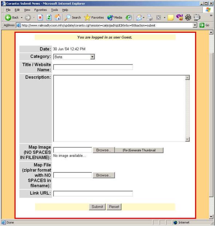Browse for a Map Image file
The image size is (215, 226).
click(104, 150)
